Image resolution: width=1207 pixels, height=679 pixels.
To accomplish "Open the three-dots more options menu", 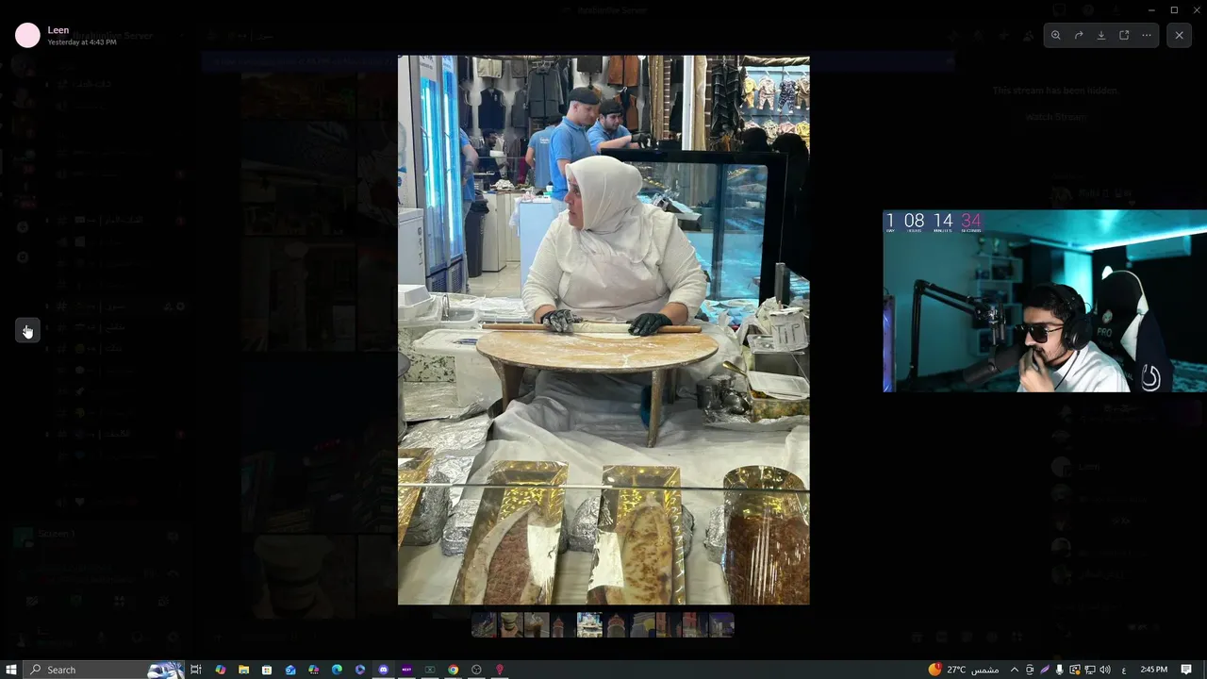I will 1147,35.
